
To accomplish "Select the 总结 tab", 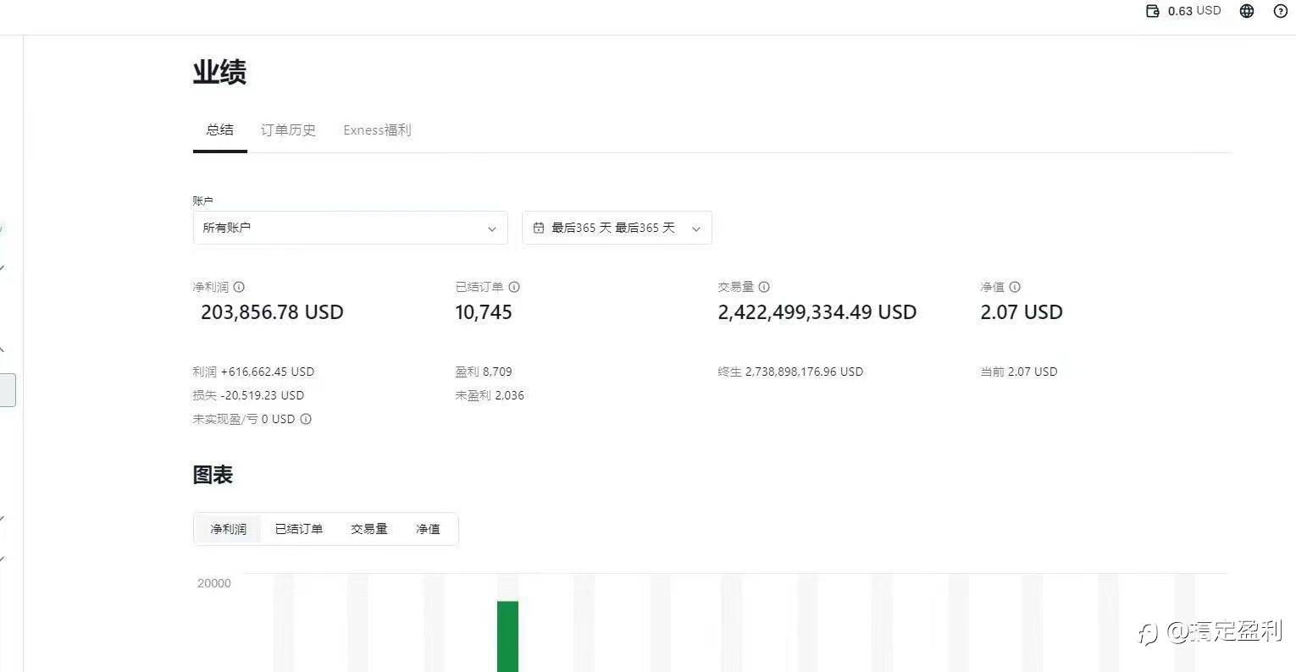I will point(219,130).
